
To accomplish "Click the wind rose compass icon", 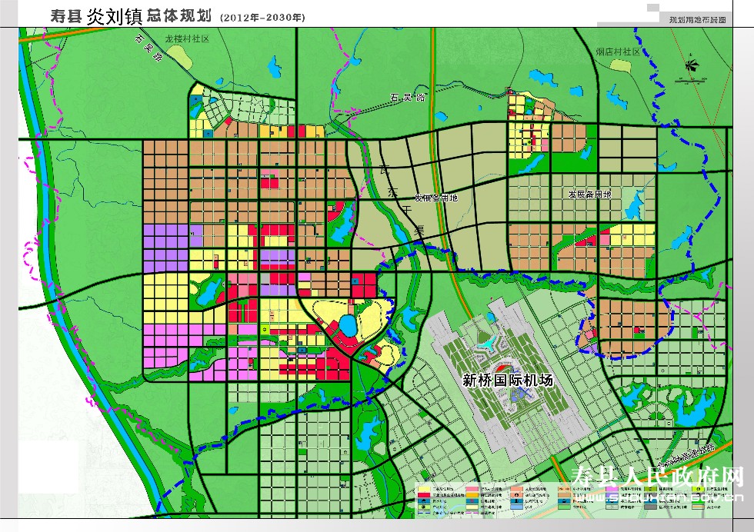I will tap(690, 65).
